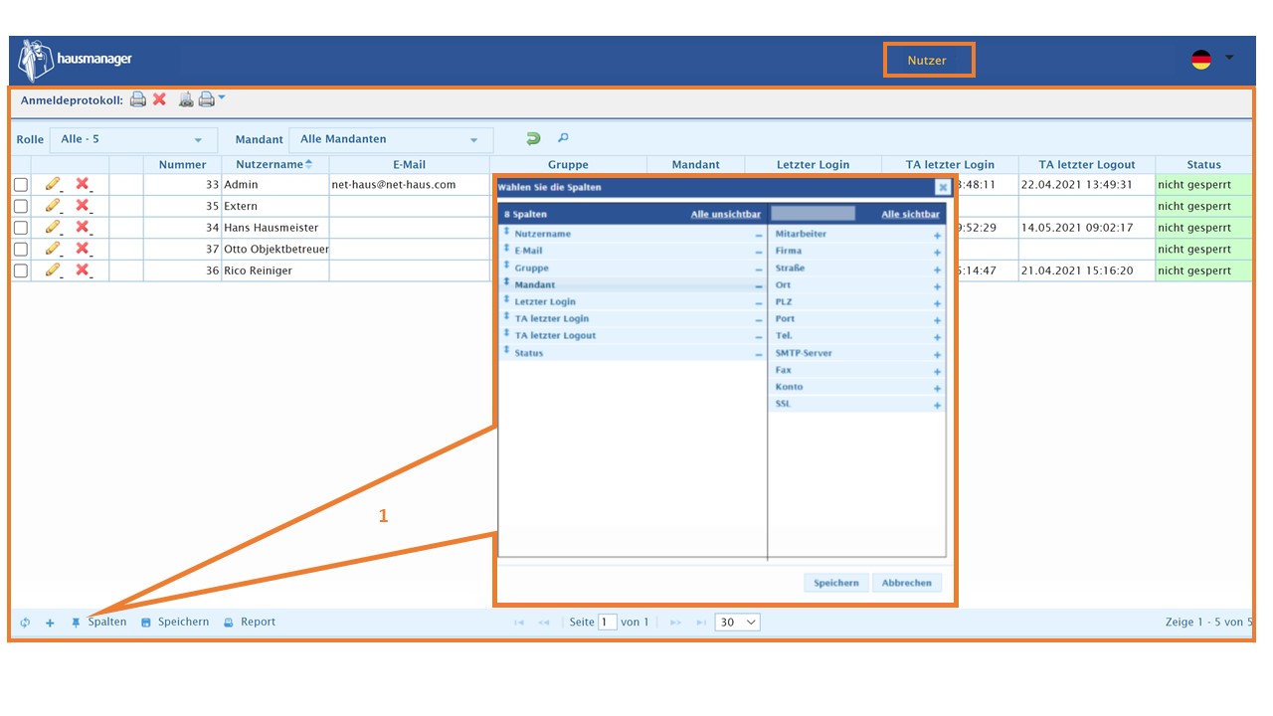
Task: Hide Nutzername column via its minus icon
Action: coord(759,236)
